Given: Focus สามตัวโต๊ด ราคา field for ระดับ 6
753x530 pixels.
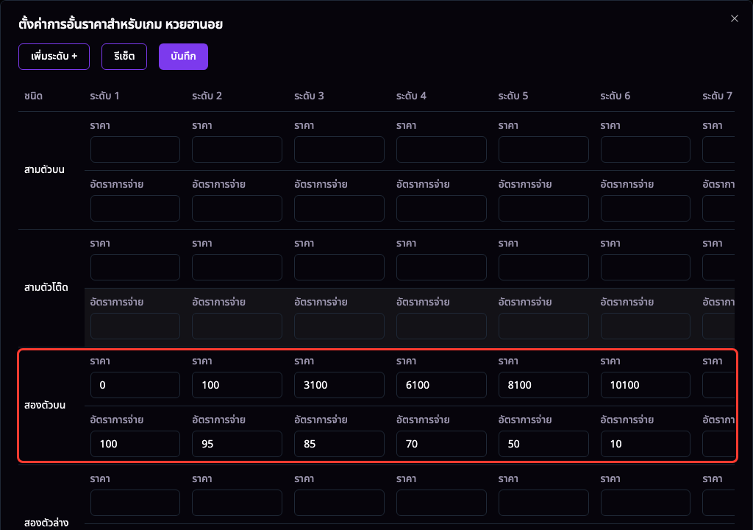Looking at the screenshot, I should pos(646,267).
